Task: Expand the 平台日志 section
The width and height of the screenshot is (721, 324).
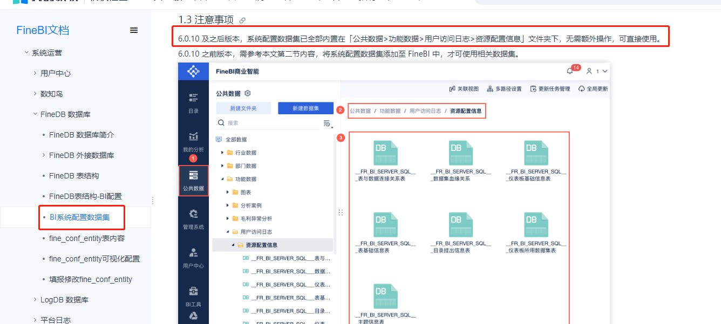Action: click(35, 320)
